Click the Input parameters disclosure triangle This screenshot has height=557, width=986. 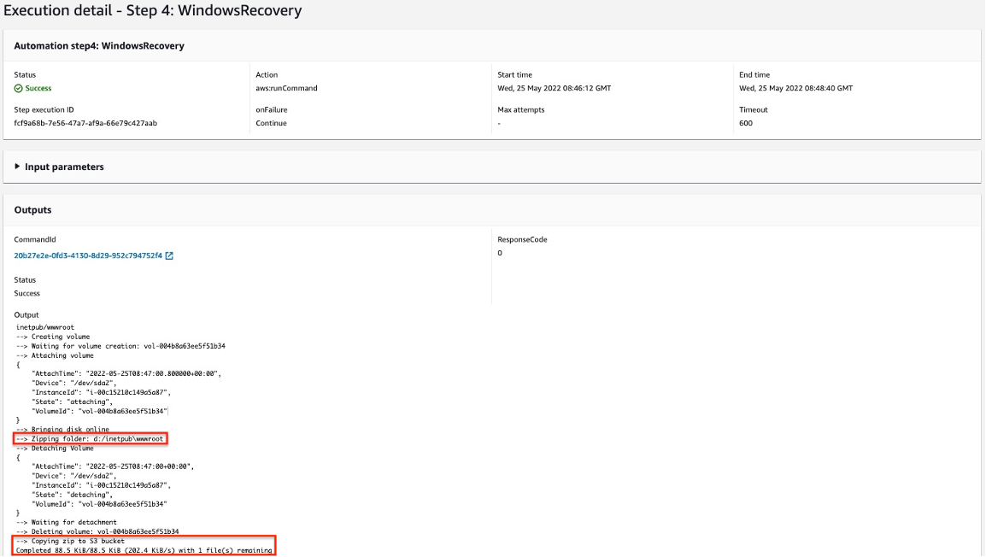click(18, 166)
